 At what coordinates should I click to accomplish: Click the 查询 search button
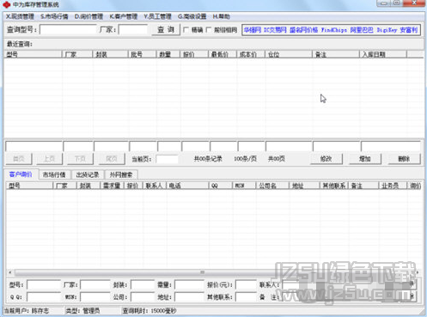click(x=166, y=29)
